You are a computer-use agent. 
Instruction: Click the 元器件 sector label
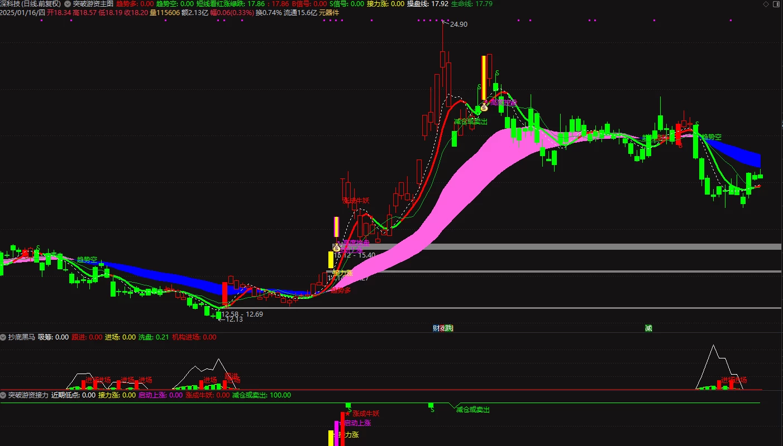coord(329,12)
